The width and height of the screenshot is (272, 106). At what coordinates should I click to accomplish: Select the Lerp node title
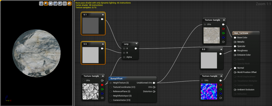[126, 44]
